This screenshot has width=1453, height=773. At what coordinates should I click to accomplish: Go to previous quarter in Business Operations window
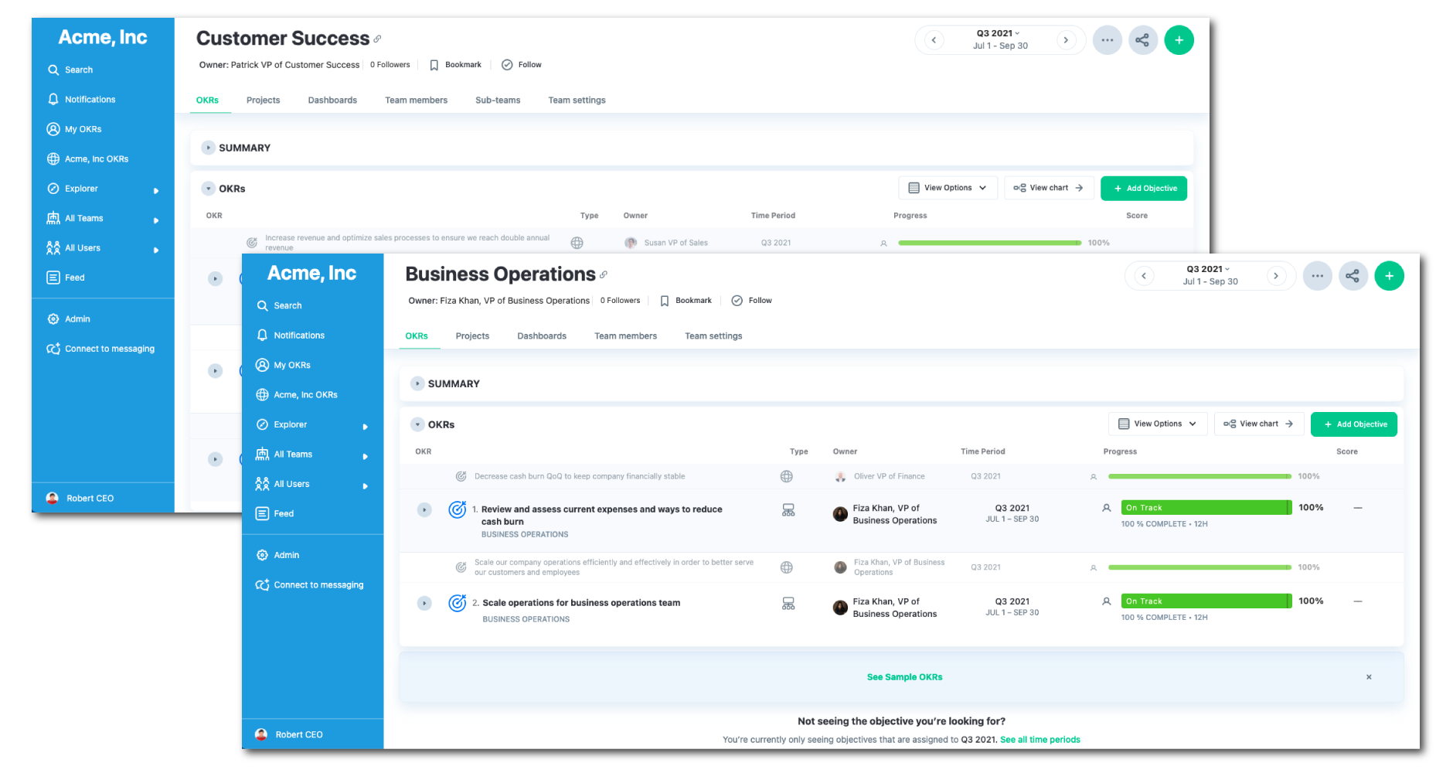1144,276
